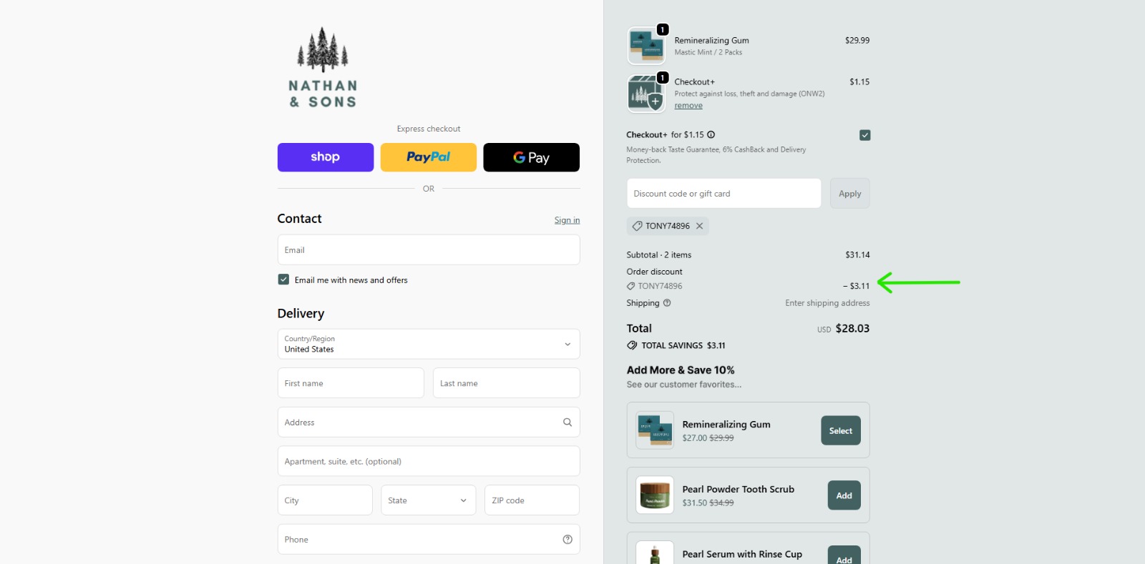Uncheck Email me with news and offers
Image resolution: width=1145 pixels, height=564 pixels.
284,279
